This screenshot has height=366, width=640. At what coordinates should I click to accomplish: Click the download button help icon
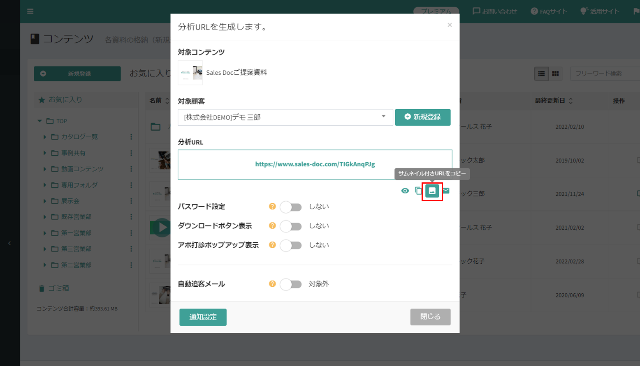(272, 226)
